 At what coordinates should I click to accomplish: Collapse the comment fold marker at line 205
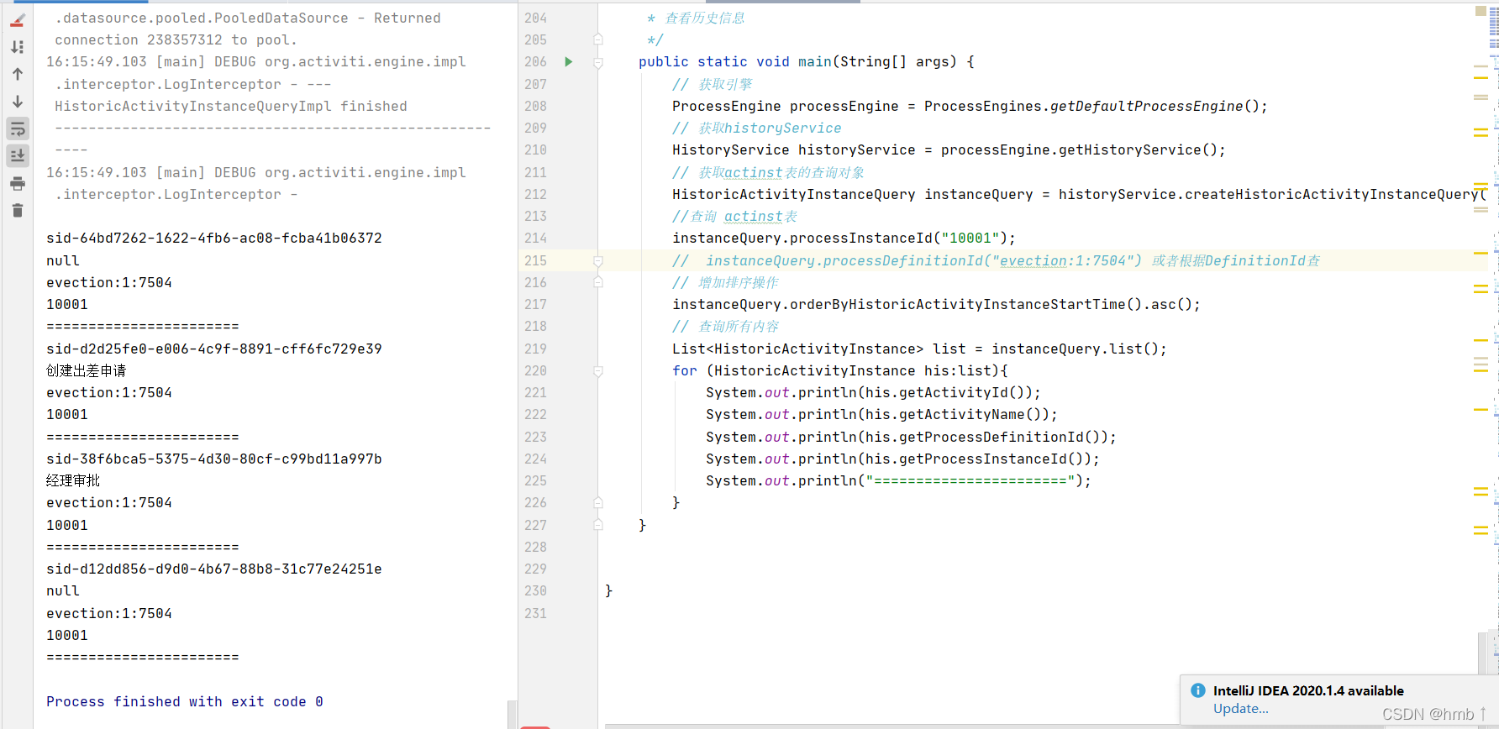tap(598, 39)
